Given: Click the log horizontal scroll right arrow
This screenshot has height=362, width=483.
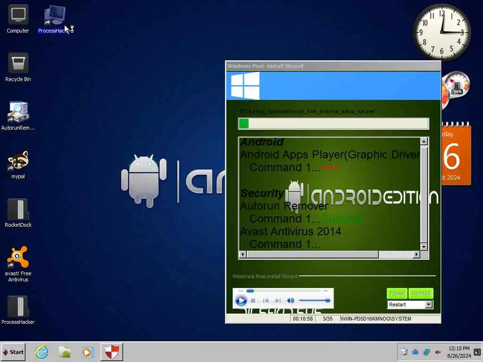Looking at the screenshot, I should click(x=416, y=254).
